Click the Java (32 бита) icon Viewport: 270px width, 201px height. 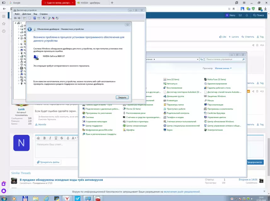tap(165, 79)
